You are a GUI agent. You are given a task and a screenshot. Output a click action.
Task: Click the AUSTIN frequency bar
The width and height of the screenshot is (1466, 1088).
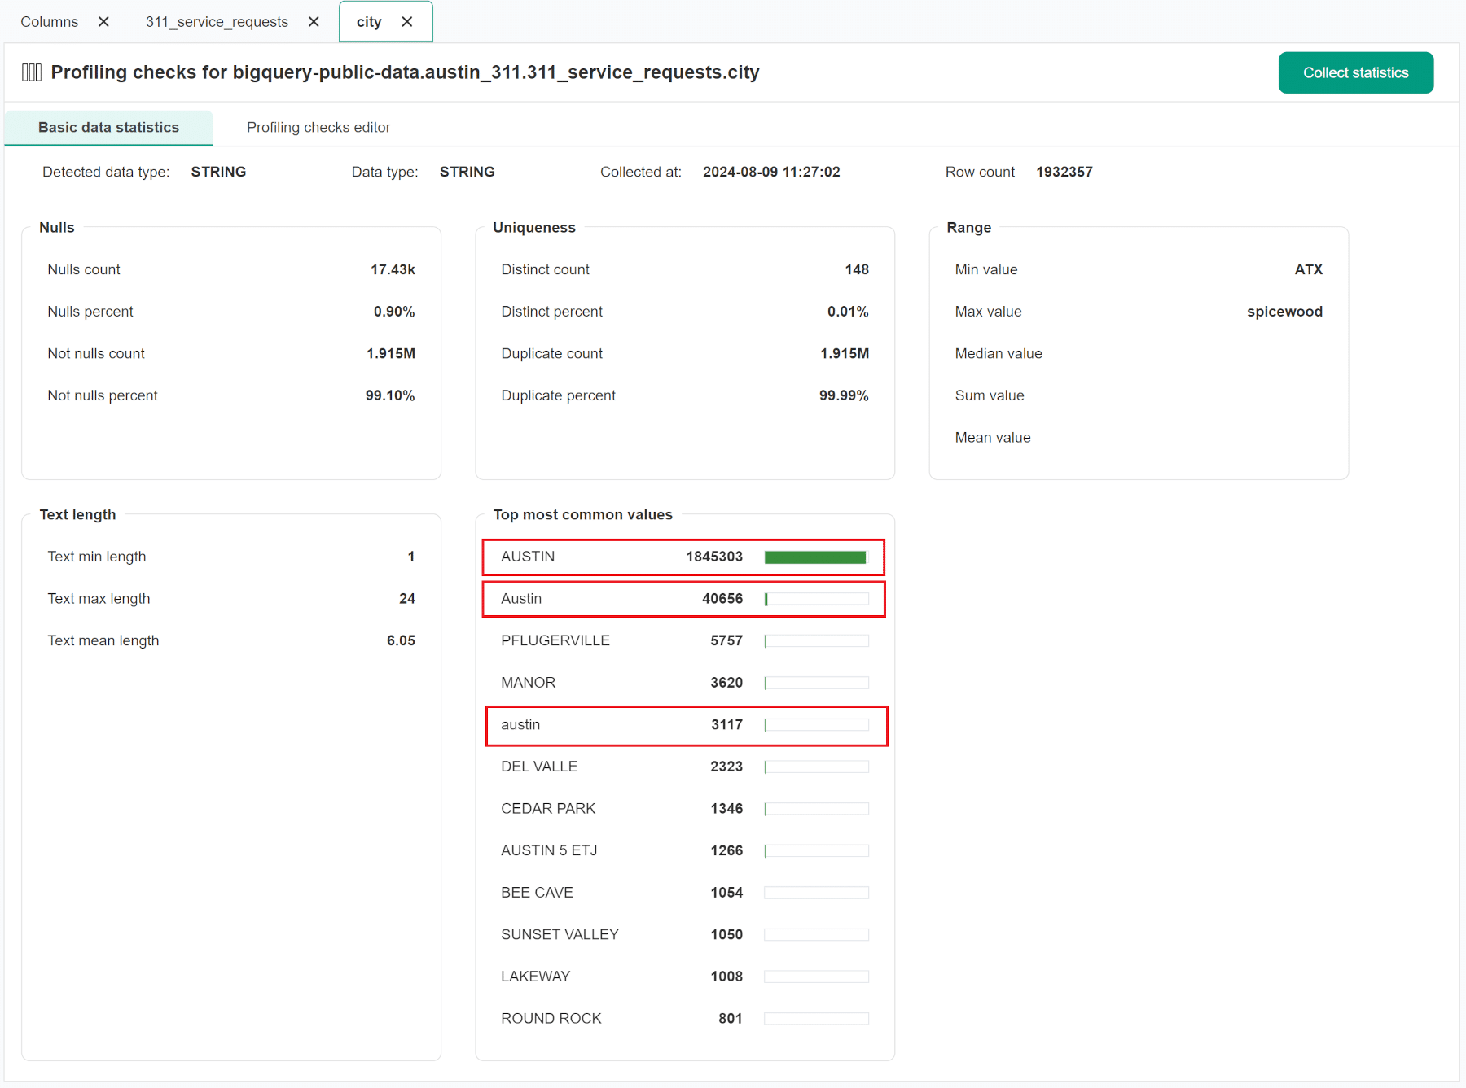[817, 557]
